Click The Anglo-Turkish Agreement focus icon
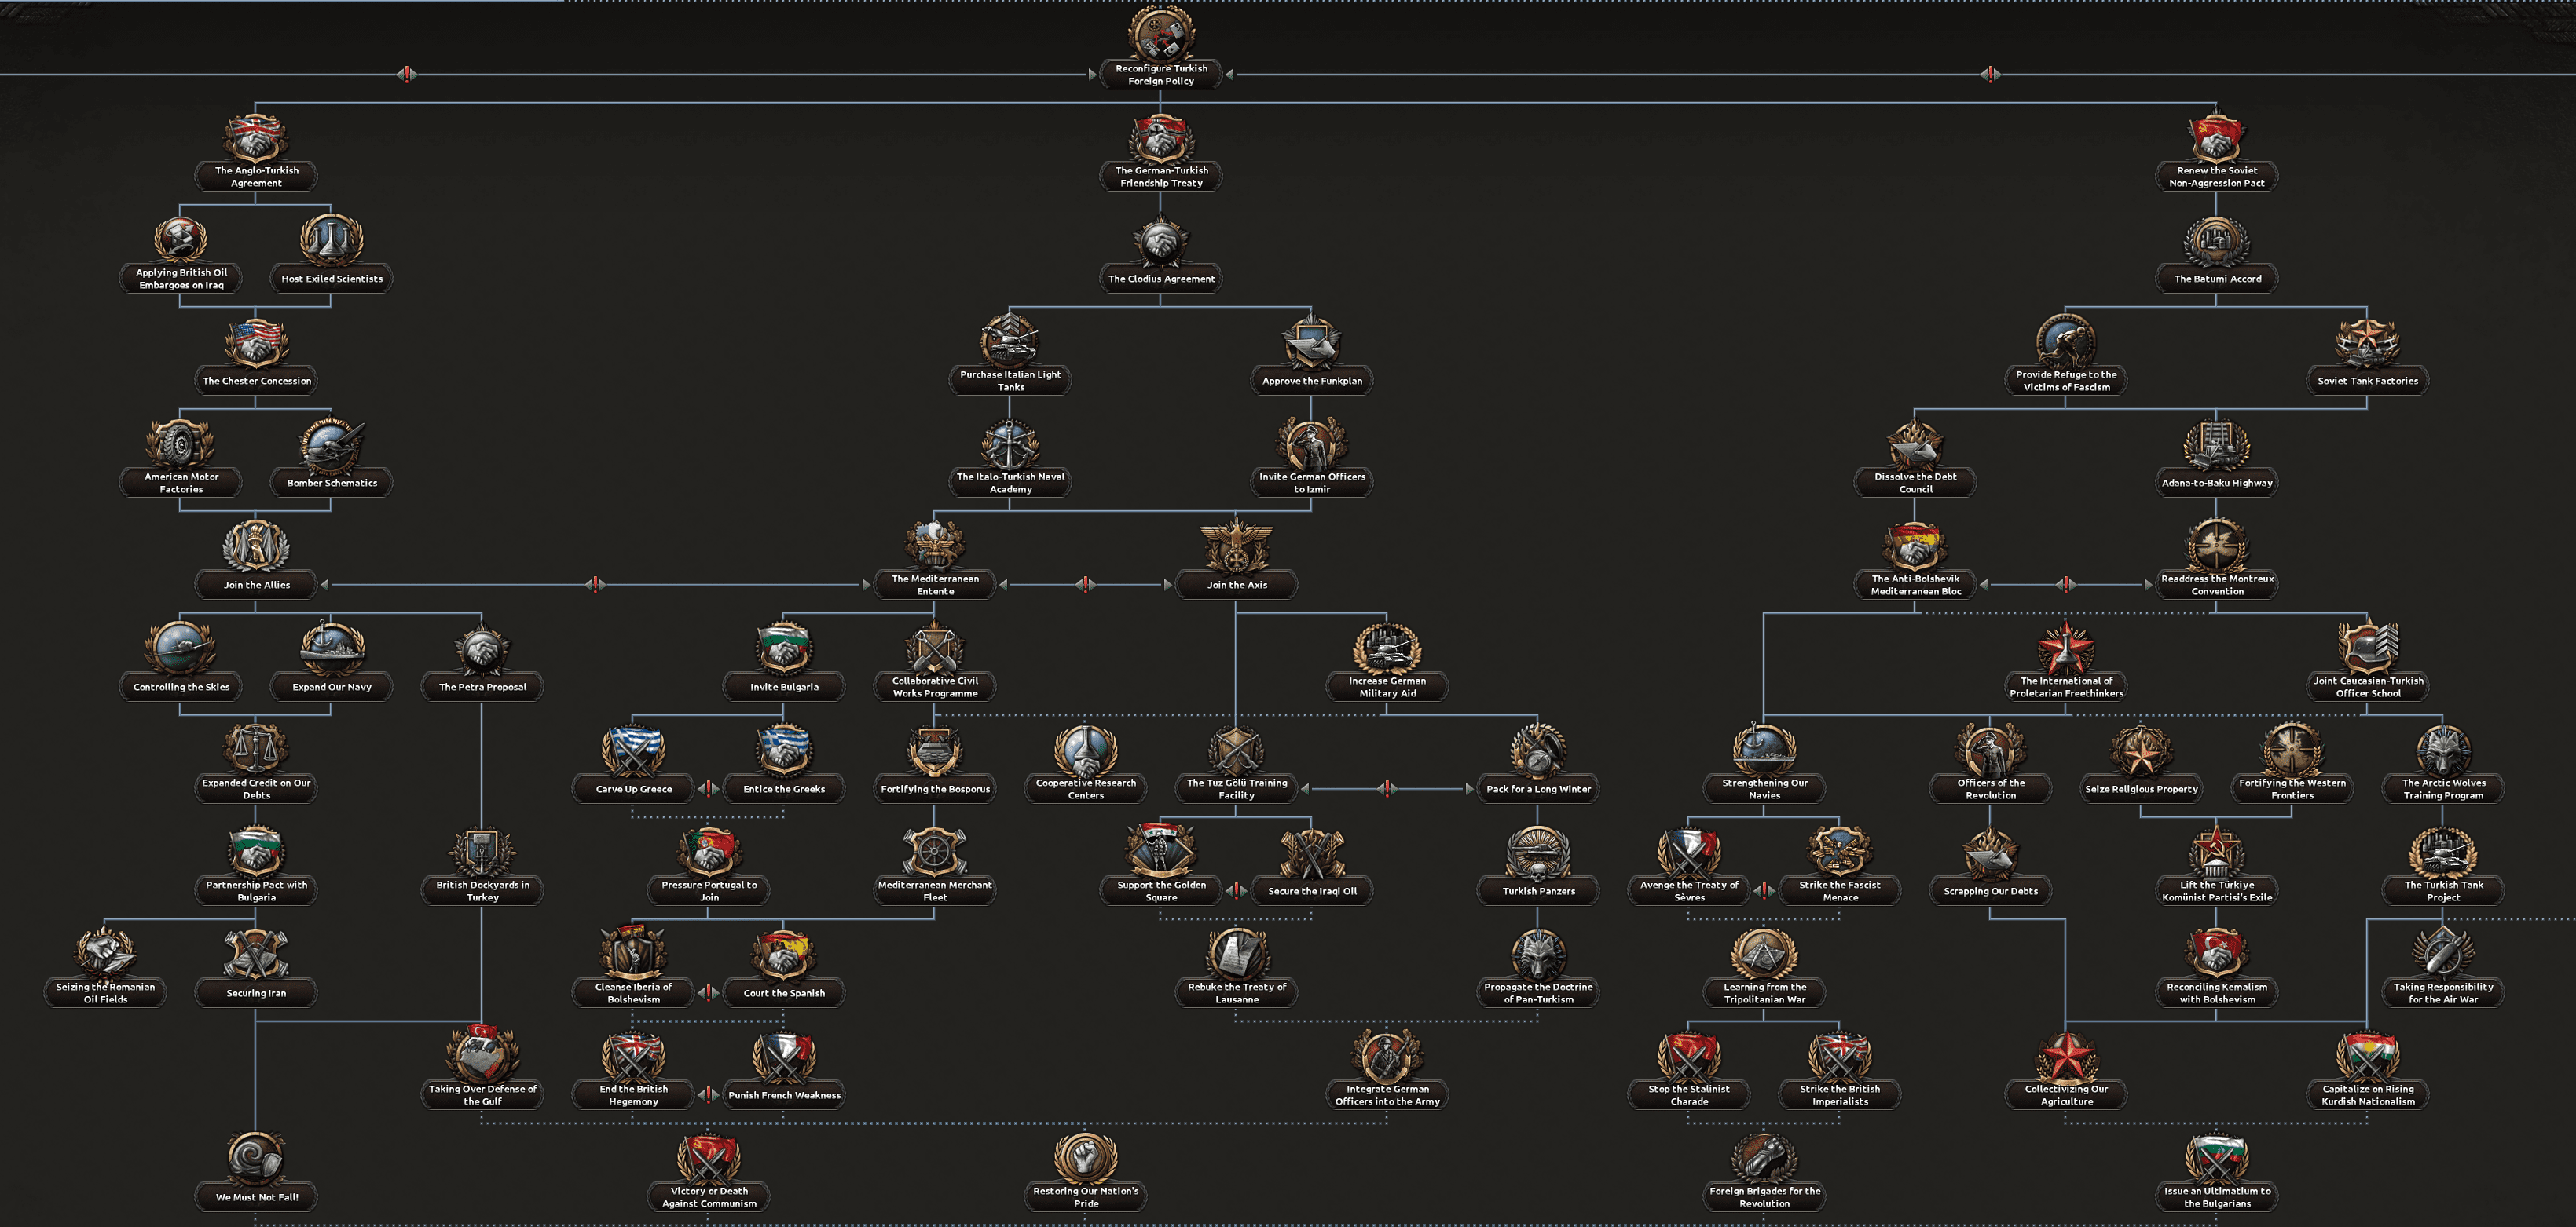 coord(256,138)
